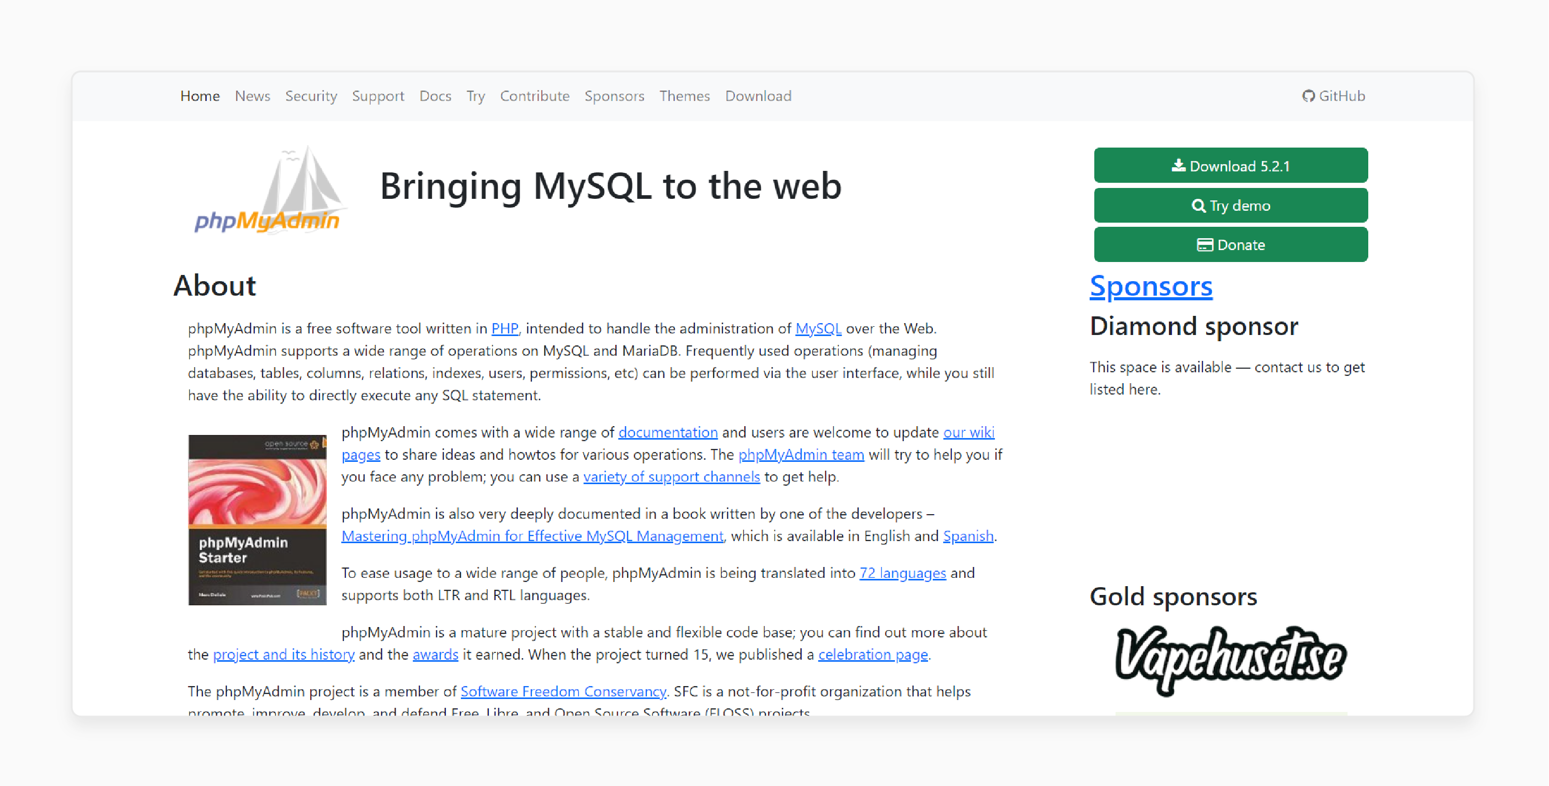This screenshot has height=786, width=1549.
Task: Open the Home nav item
Action: (200, 96)
